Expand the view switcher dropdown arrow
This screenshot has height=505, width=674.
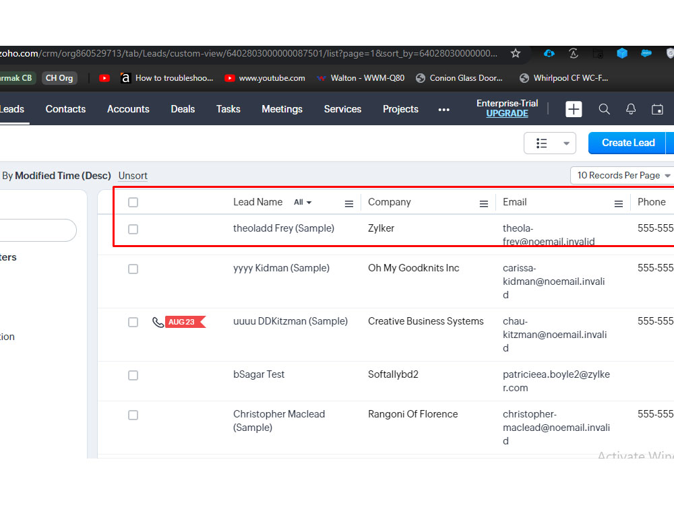click(566, 143)
